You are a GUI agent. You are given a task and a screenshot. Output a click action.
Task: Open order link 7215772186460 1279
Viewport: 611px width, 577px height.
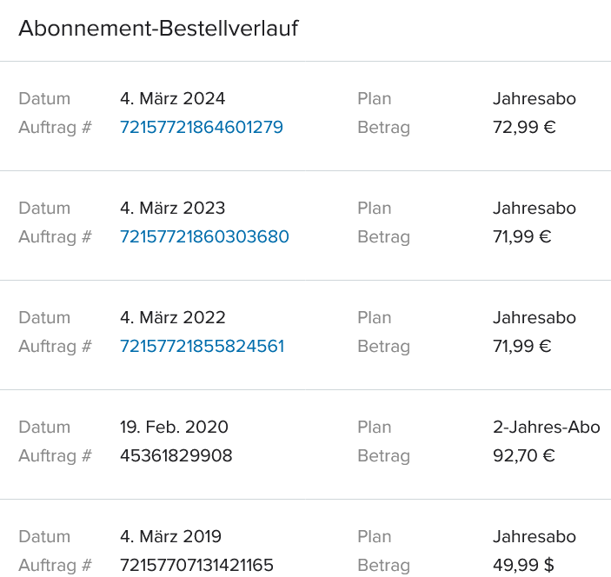pos(202,128)
